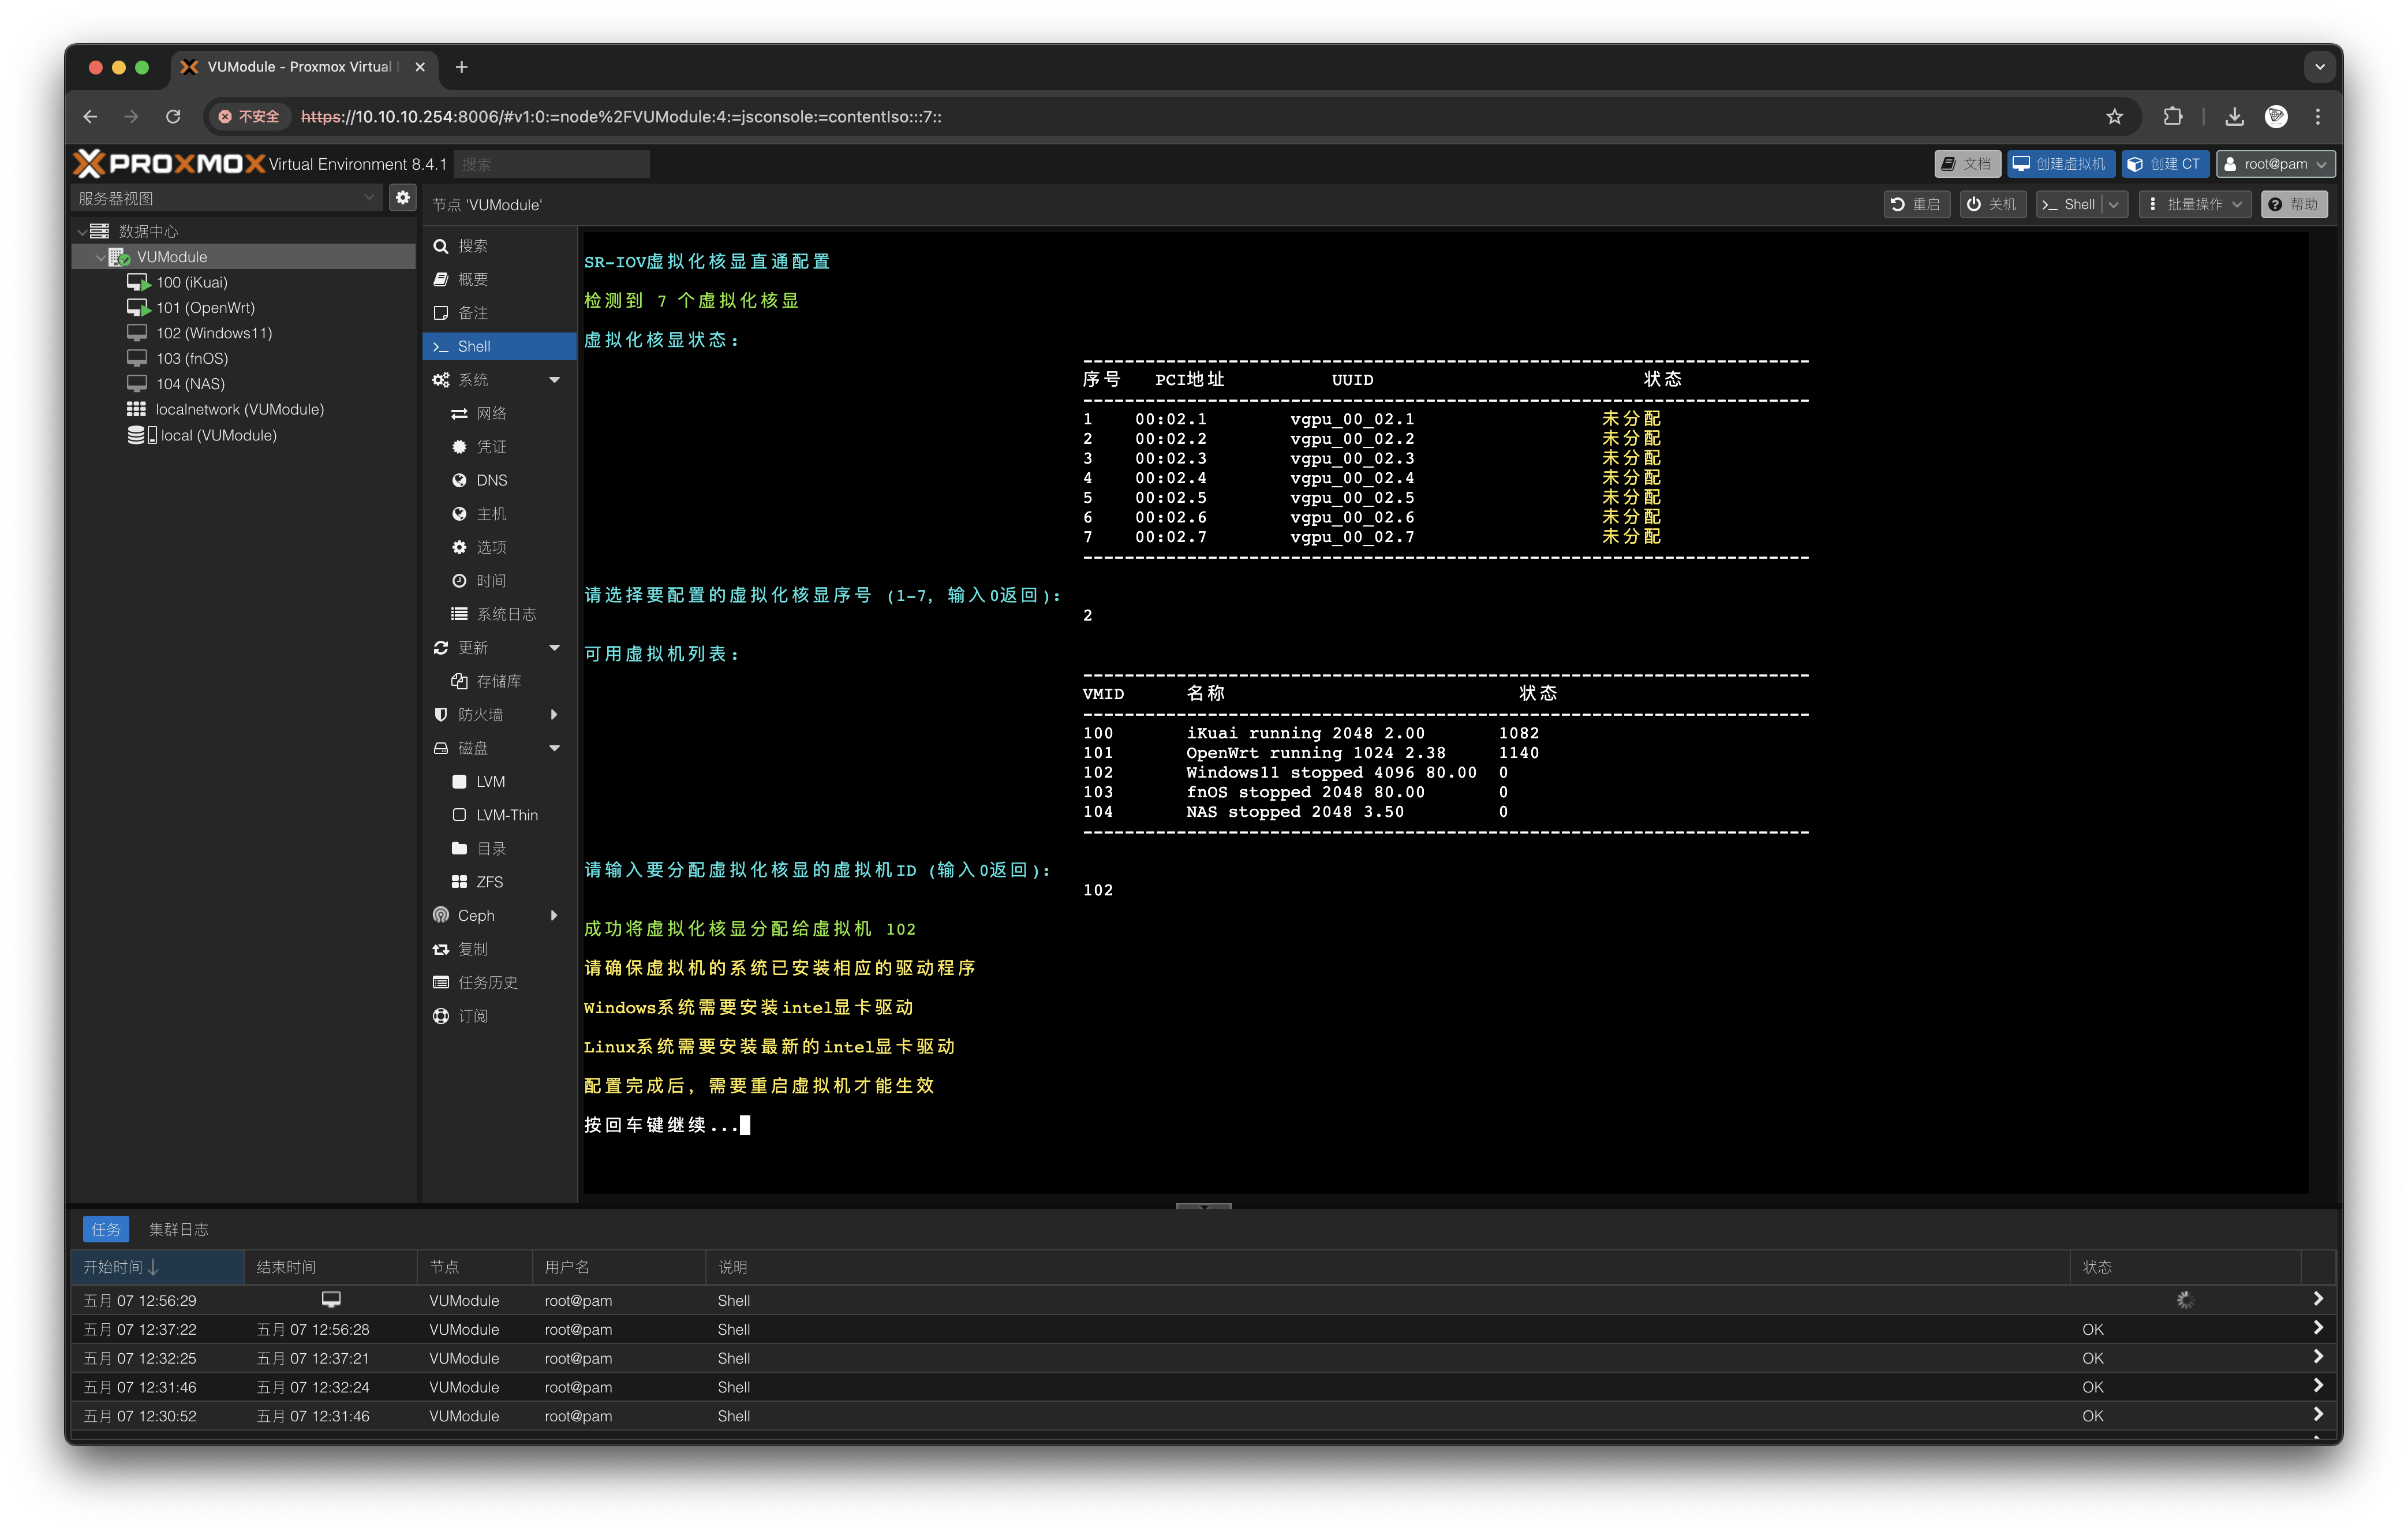
Task: Click the 搜索 search input field
Action: coord(551,164)
